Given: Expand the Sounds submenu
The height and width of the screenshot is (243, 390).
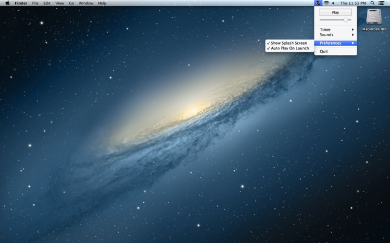Looking at the screenshot, I should tap(335, 34).
